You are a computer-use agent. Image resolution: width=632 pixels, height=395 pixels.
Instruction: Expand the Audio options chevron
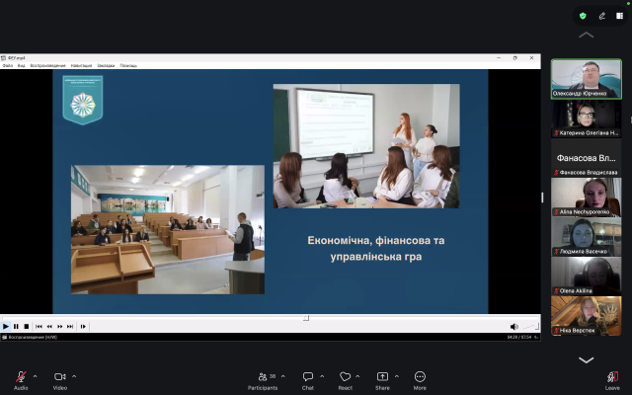tap(35, 376)
